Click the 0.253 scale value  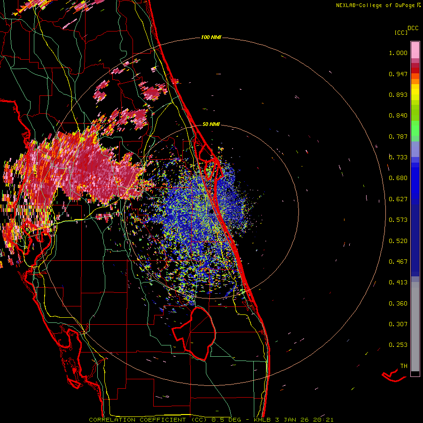tap(398, 345)
